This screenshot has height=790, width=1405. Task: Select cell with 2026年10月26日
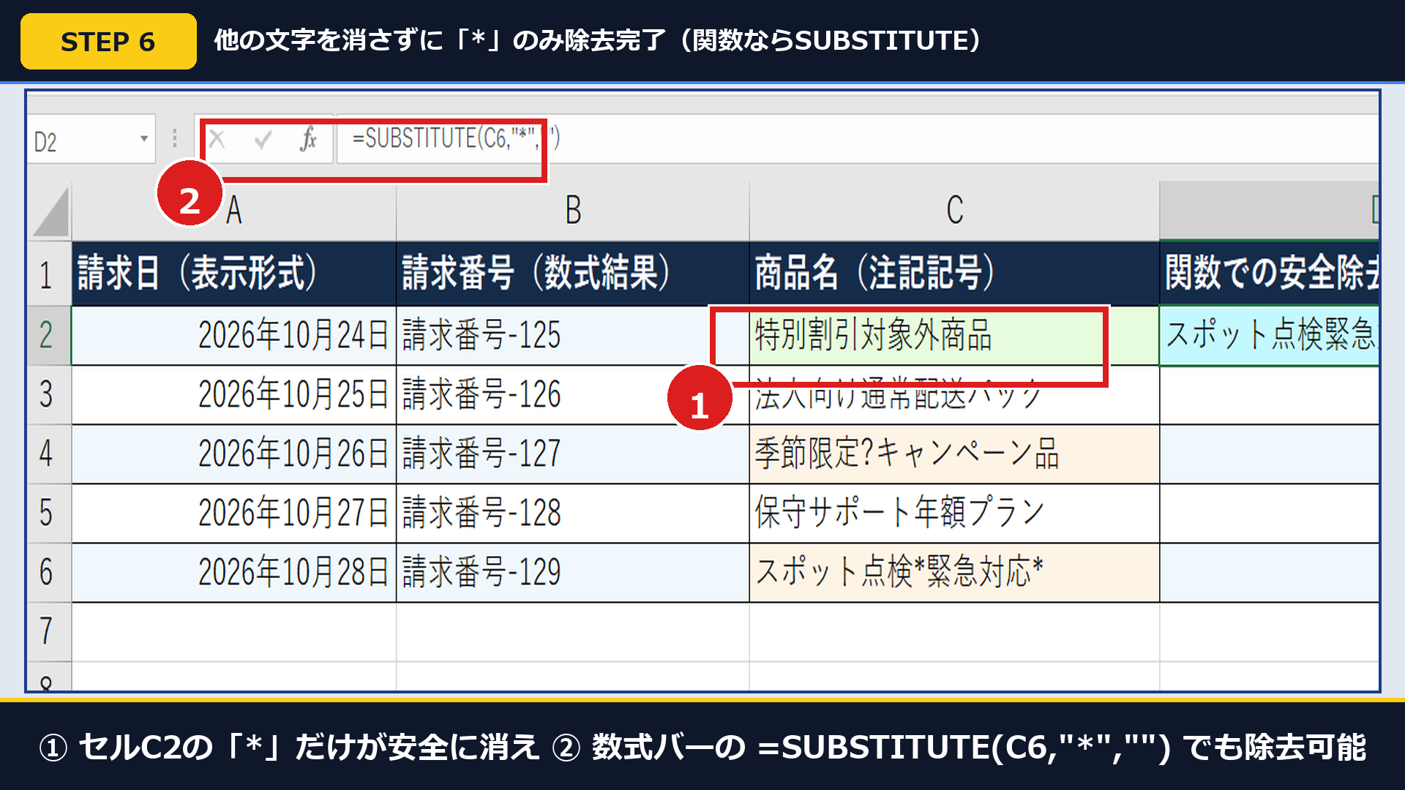coord(234,454)
